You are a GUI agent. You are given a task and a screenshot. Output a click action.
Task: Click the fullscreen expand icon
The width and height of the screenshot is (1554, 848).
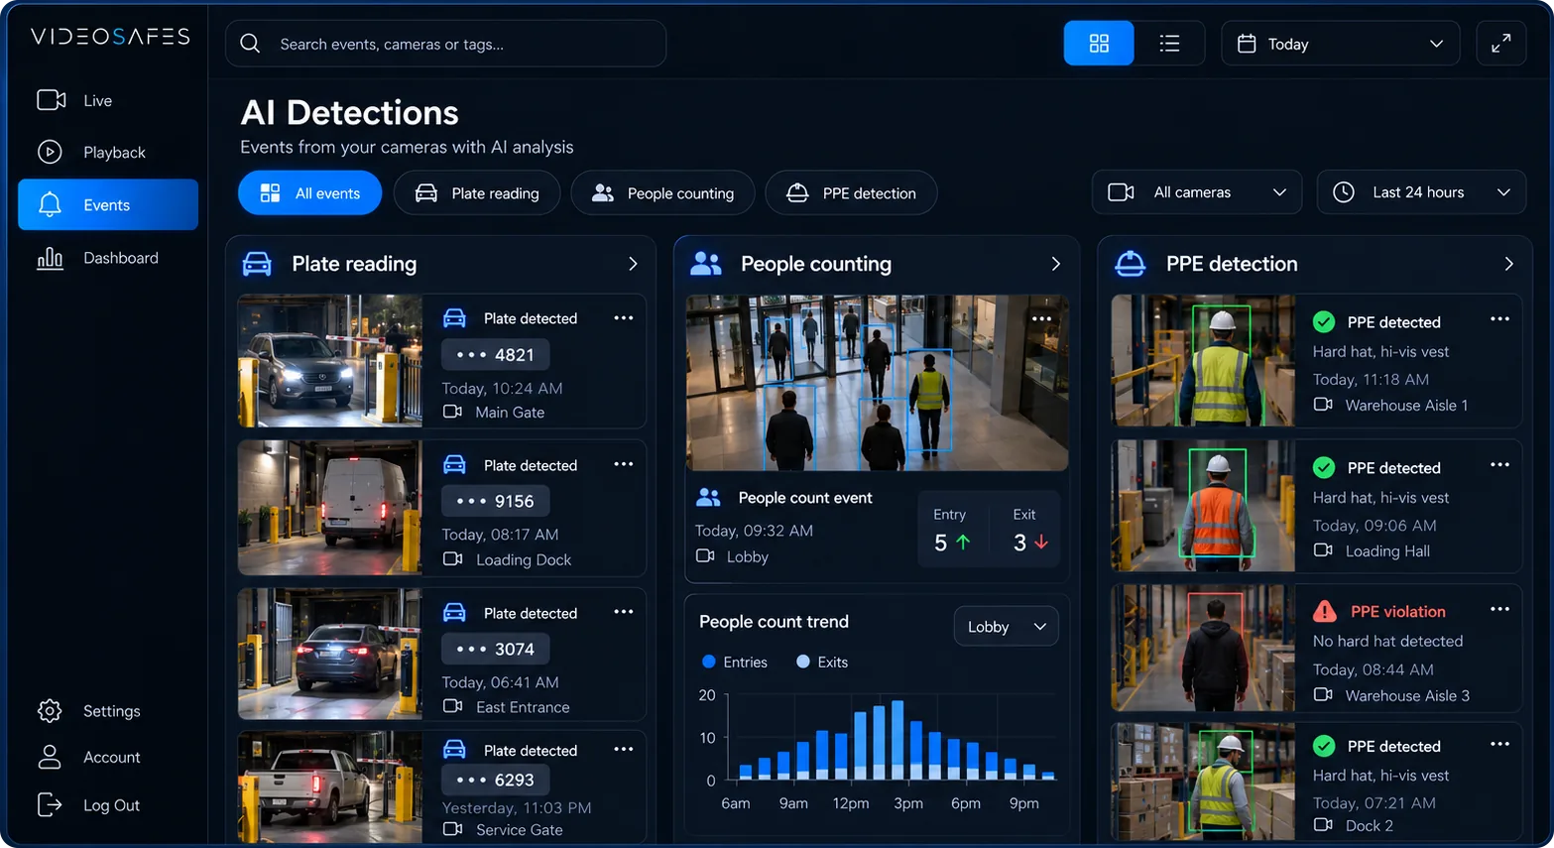[x=1500, y=44]
